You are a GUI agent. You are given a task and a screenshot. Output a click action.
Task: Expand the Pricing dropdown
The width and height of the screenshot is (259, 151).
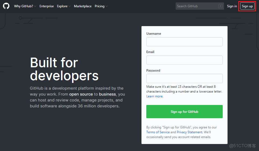101,6
